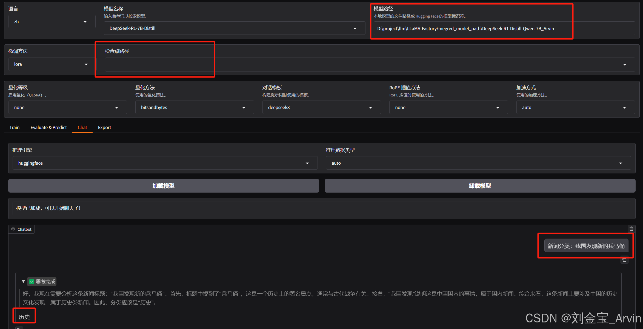
Task: Open the 对话模板 deepseek3 dropdown
Action: (370, 108)
